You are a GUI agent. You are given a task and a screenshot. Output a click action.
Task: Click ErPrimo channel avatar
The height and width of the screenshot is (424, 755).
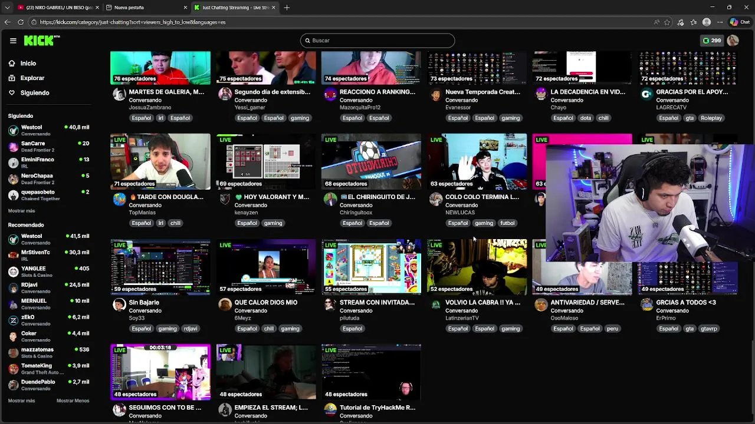(x=646, y=304)
